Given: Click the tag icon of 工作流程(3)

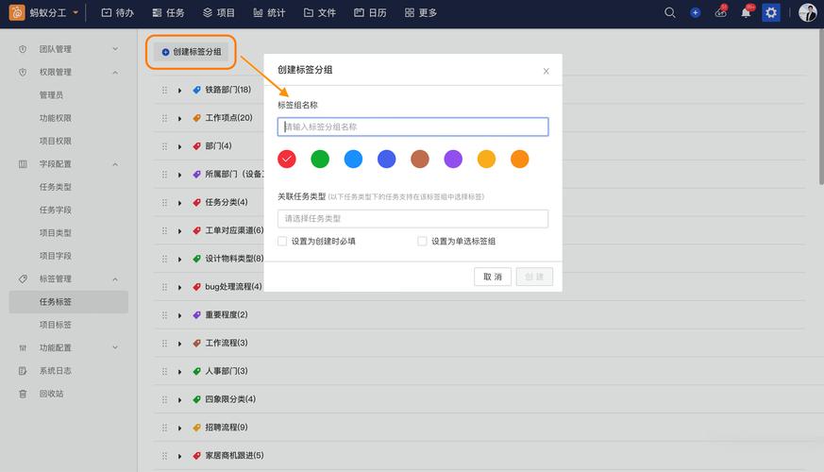Looking at the screenshot, I should 196,343.
